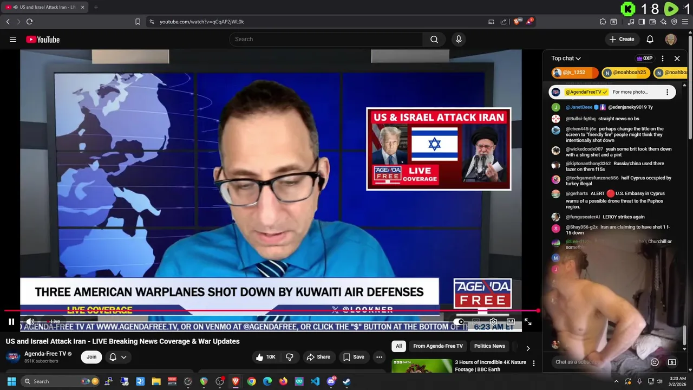Open the browser main menu
The width and height of the screenshot is (693, 390).
pyautogui.click(x=685, y=22)
